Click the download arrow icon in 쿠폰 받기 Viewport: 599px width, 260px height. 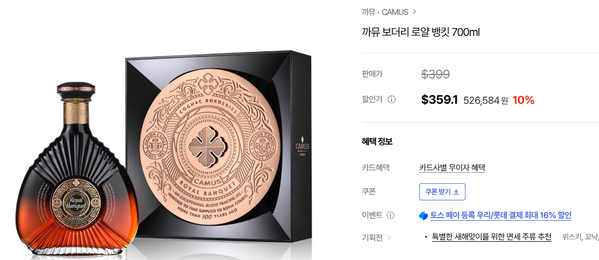[456, 192]
